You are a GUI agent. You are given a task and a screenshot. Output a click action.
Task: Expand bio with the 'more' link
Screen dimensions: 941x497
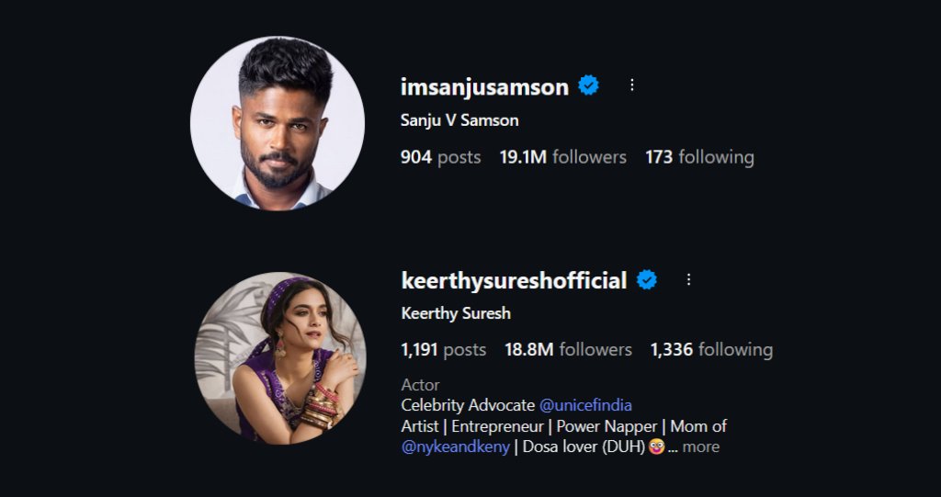701,447
